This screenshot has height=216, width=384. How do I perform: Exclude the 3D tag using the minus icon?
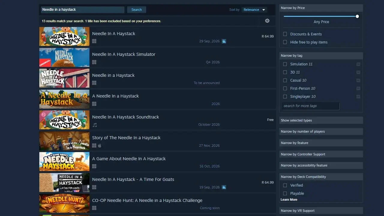pyautogui.click(x=358, y=72)
